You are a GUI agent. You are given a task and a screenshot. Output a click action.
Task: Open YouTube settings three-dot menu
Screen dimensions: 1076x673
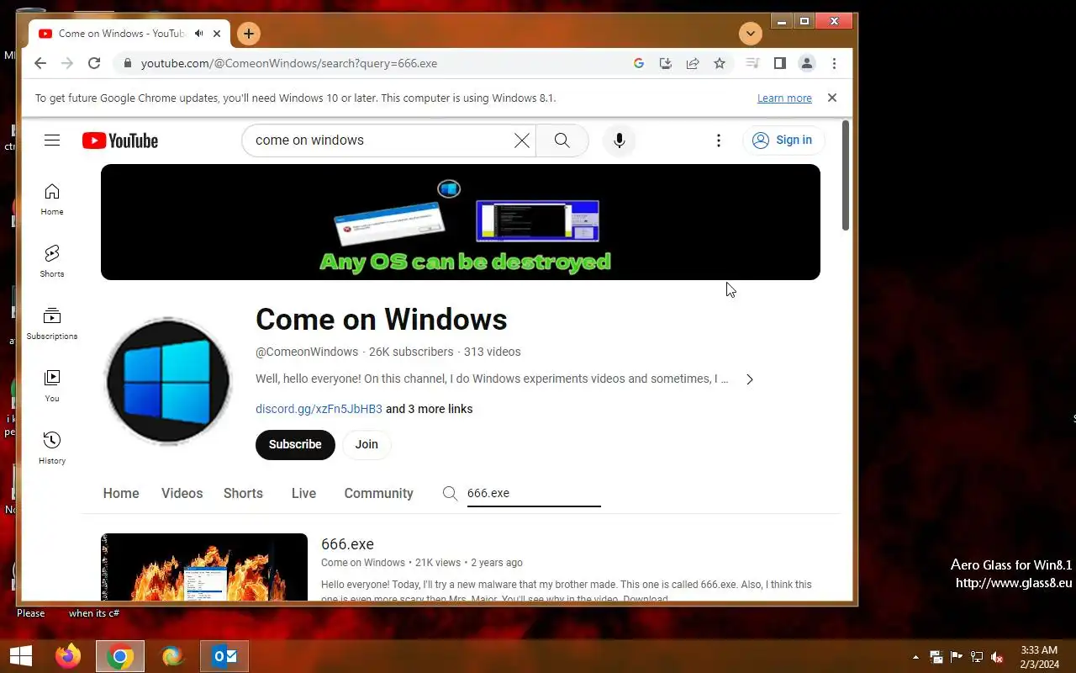pyautogui.click(x=719, y=140)
